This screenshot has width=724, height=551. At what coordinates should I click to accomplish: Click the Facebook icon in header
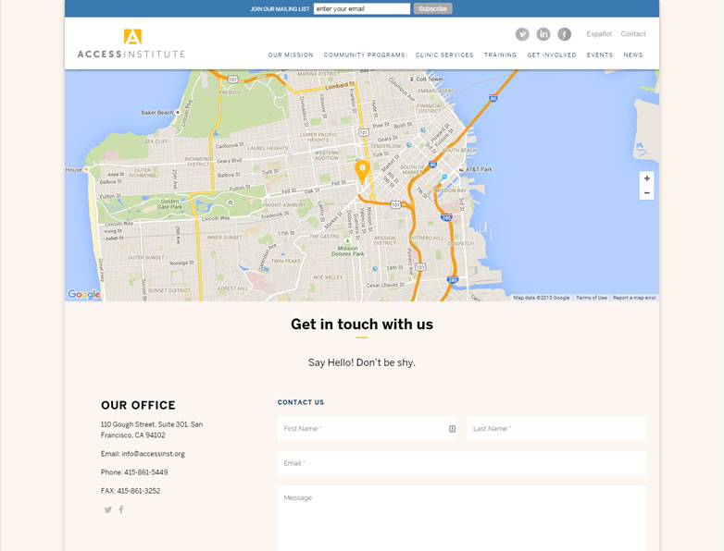pyautogui.click(x=565, y=34)
